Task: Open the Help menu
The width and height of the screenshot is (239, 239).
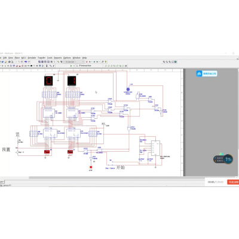Action: coord(84,58)
